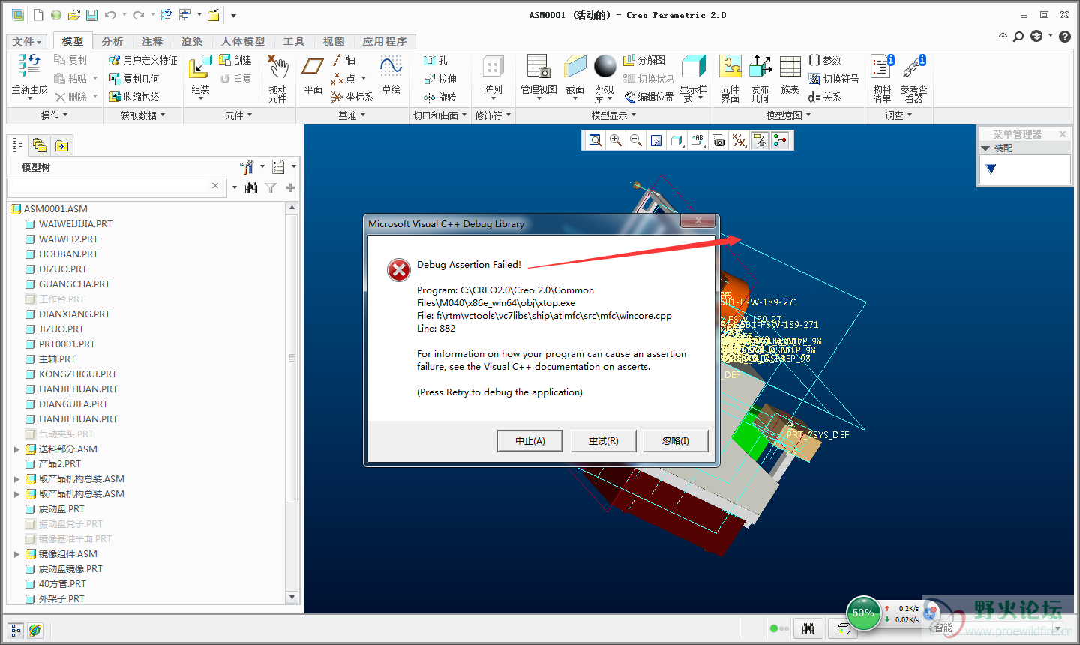The width and height of the screenshot is (1080, 645).
Task: Click the 孔 hole feature tool
Action: (436, 60)
